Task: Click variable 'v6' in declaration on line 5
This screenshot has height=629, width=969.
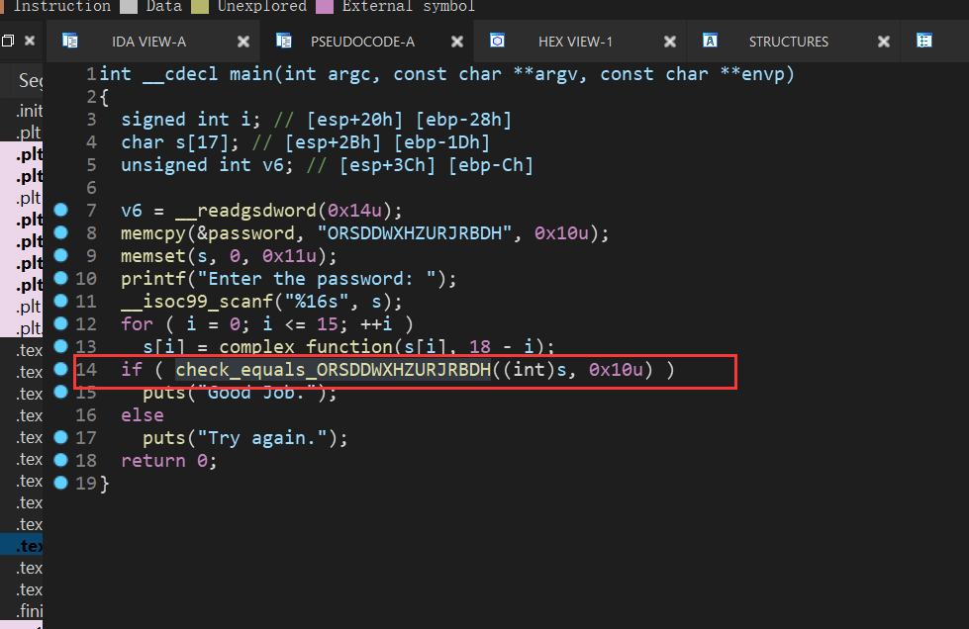Action: [x=272, y=165]
